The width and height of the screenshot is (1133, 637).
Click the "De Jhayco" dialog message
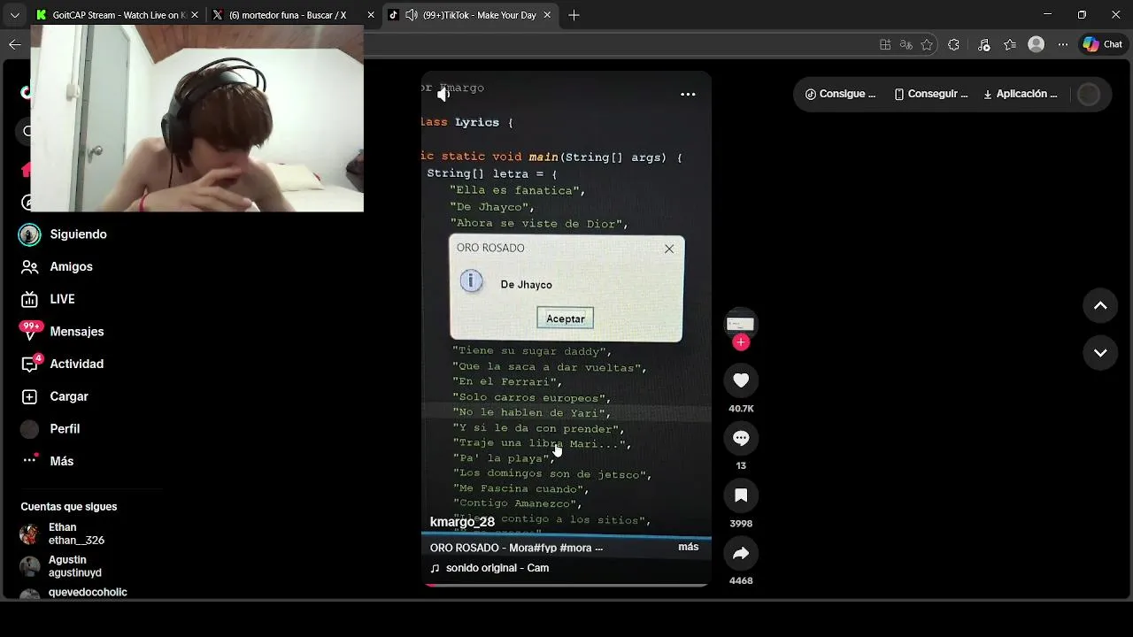coord(526,285)
